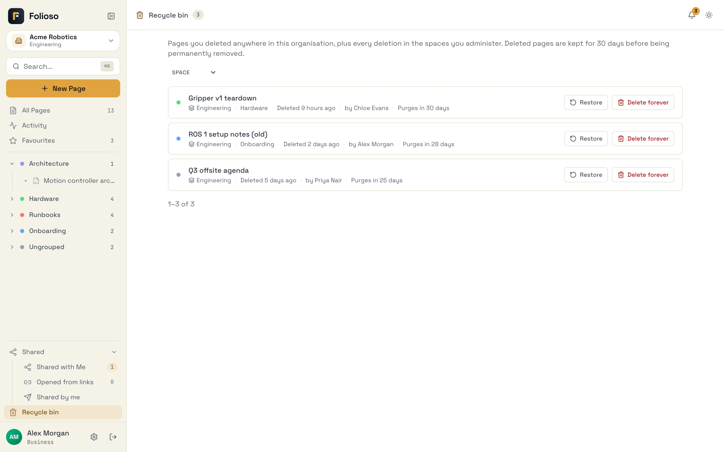Toggle light/dark theme sun icon
Screen dimensions: 724x452
coord(709,15)
